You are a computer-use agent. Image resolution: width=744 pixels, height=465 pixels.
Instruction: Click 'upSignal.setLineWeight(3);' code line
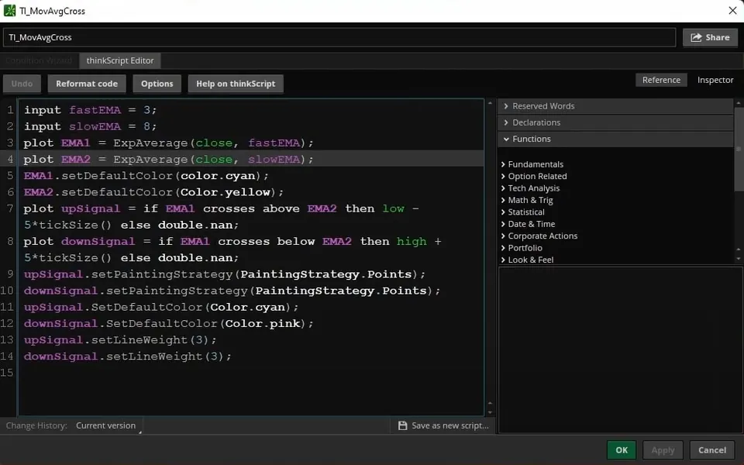(121, 340)
